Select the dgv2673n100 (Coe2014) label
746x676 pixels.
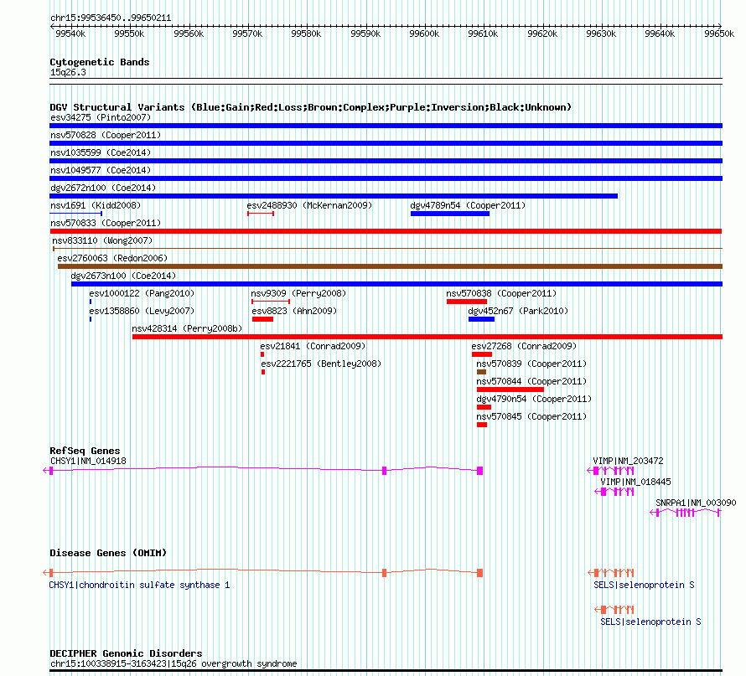(123, 276)
